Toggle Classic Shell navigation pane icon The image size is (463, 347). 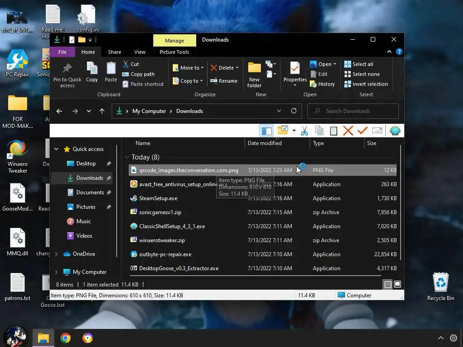pos(267,131)
